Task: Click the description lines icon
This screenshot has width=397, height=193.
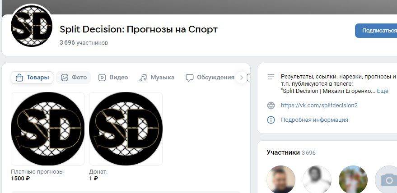Action: click(271, 77)
